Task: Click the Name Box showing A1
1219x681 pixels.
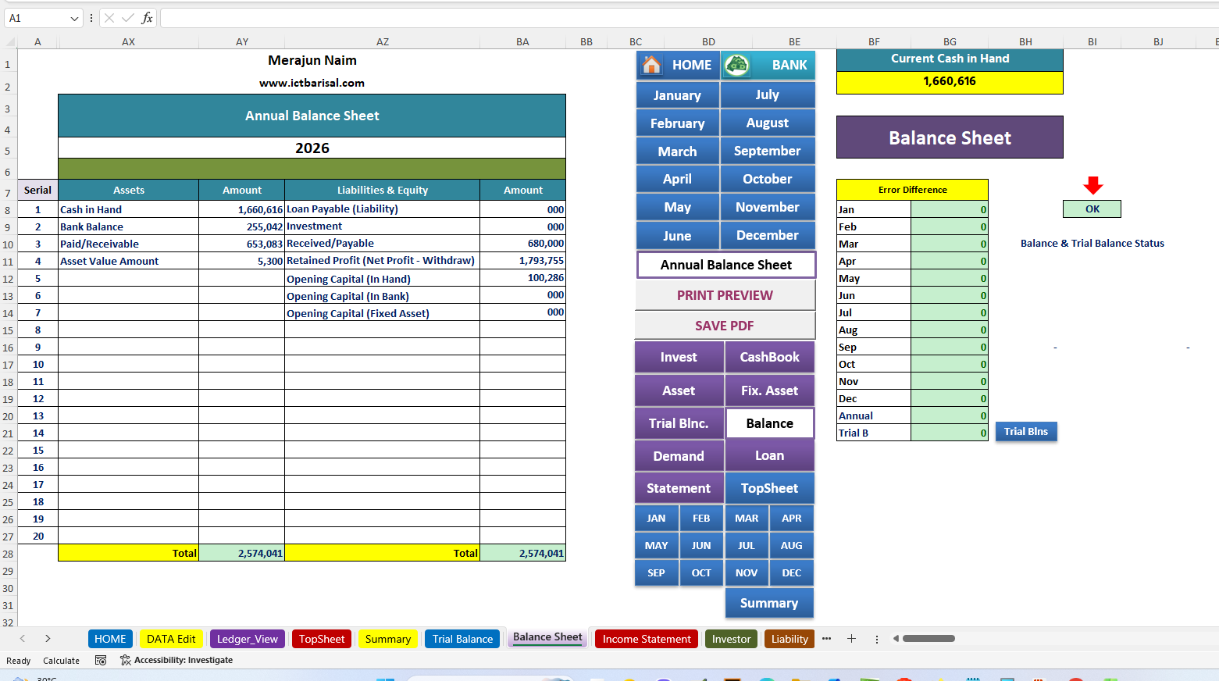Action: pyautogui.click(x=36, y=18)
